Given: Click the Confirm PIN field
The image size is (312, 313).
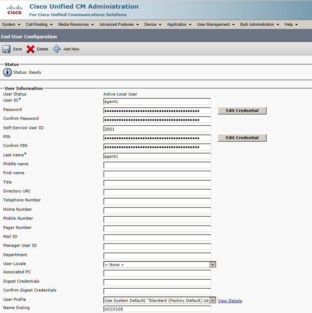Looking at the screenshot, I should click(157, 147).
